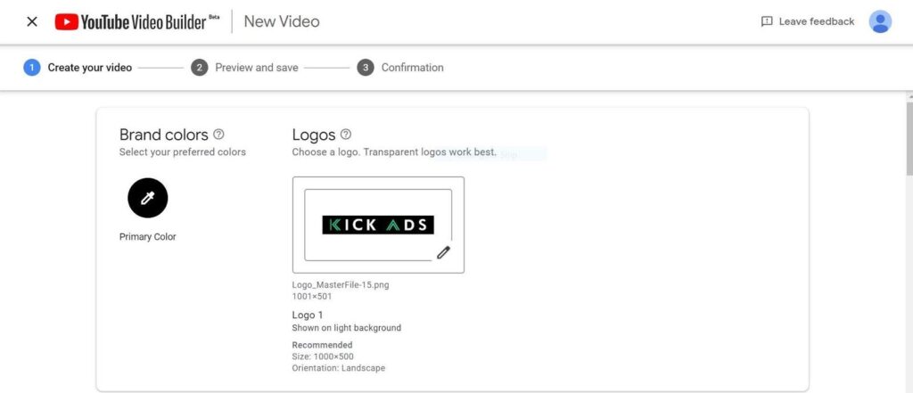
Task: Open Logos help tooltip icon
Action: [x=345, y=135]
